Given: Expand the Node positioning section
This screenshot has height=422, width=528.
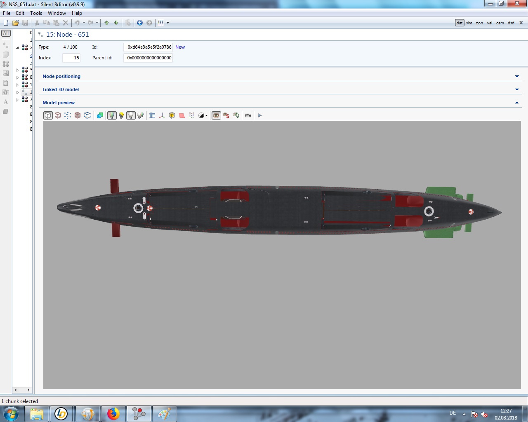Looking at the screenshot, I should (517, 76).
